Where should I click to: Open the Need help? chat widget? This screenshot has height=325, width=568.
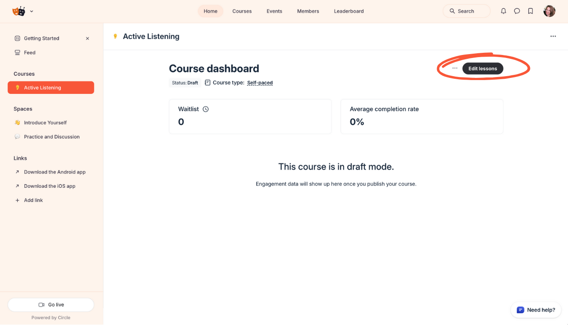(536, 310)
